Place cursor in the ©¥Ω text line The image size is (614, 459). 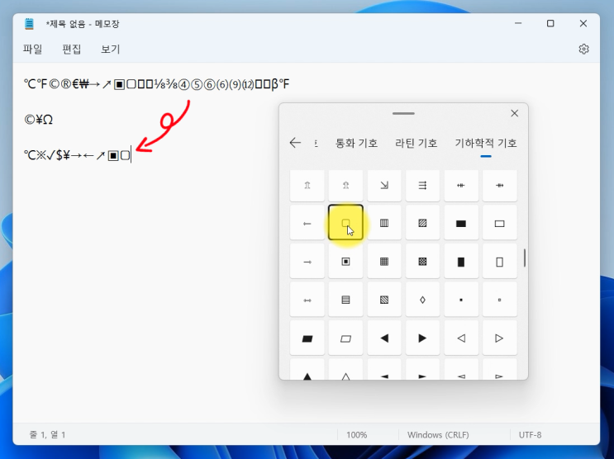click(38, 120)
